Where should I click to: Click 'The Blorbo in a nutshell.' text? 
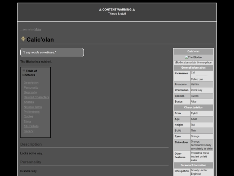click(x=36, y=62)
